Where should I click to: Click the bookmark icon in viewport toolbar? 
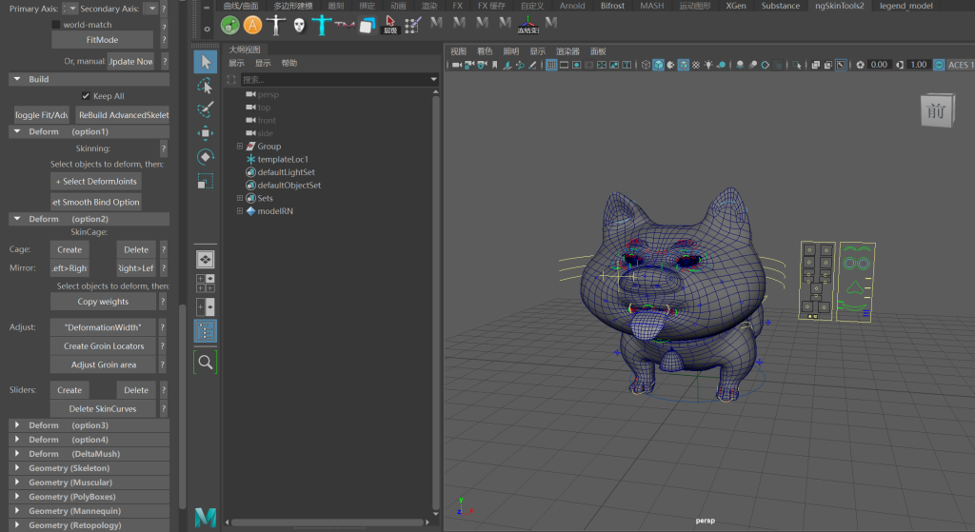tap(495, 65)
